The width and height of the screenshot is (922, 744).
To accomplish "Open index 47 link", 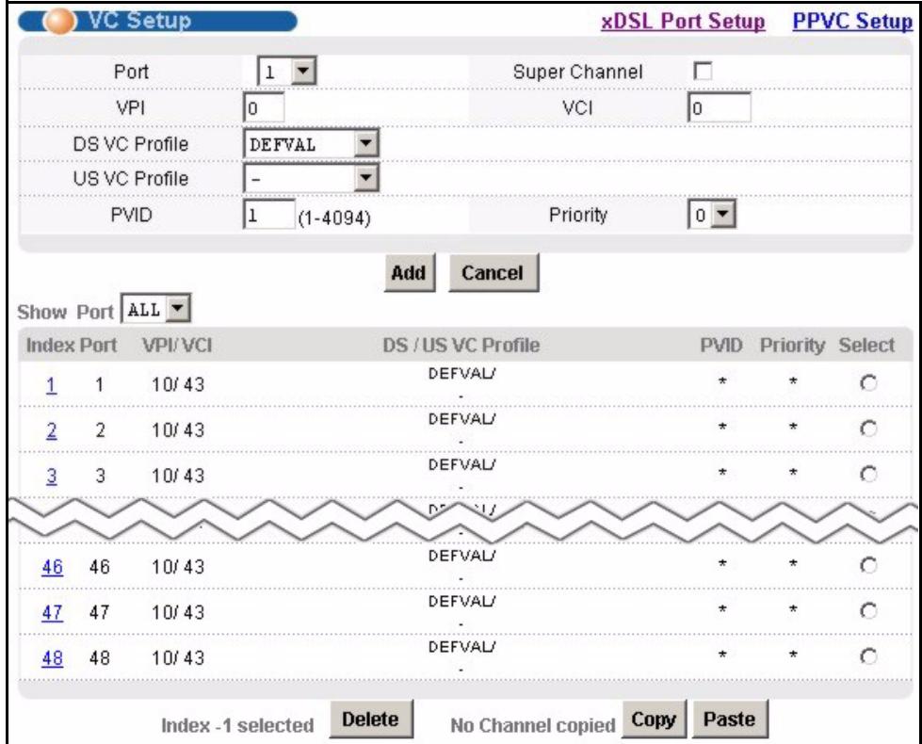I will tap(53, 612).
